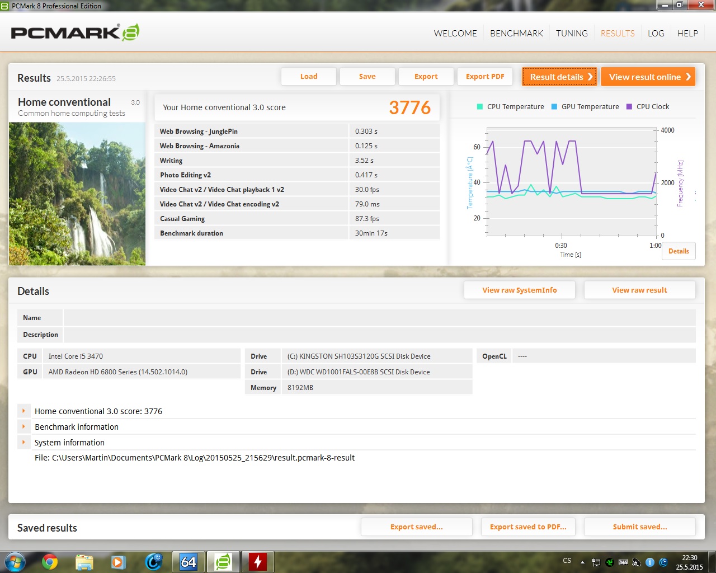Click the Intel Core i5 3470 CPU value
716x573 pixels.
[x=76, y=356]
